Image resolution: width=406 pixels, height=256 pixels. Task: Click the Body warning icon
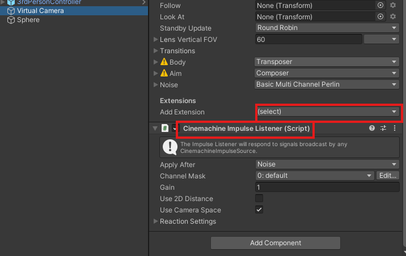pyautogui.click(x=164, y=62)
